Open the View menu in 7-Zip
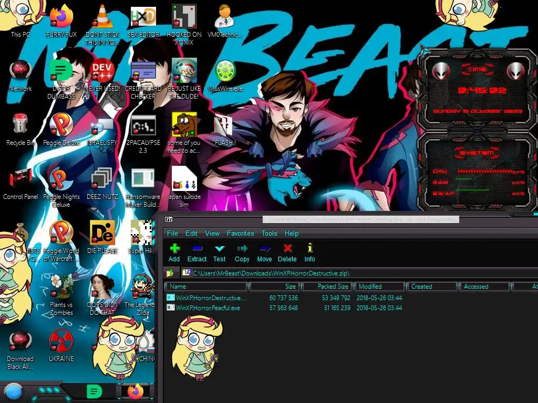 (212, 234)
